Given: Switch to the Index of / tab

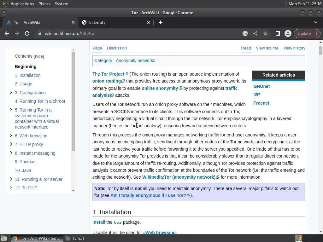Looking at the screenshot, I should click(115, 22).
